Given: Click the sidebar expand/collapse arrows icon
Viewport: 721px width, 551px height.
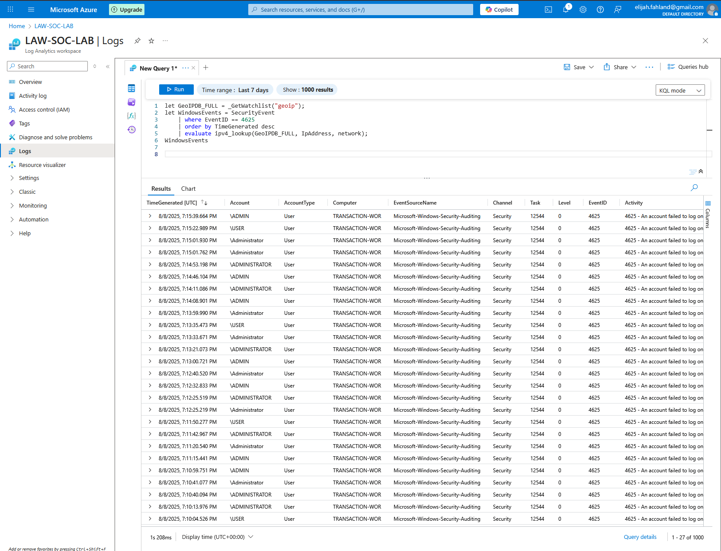Looking at the screenshot, I should coord(95,66).
